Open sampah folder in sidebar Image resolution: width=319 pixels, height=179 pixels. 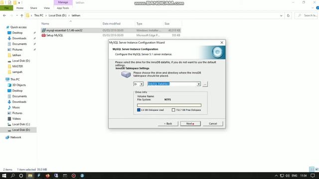[17, 72]
